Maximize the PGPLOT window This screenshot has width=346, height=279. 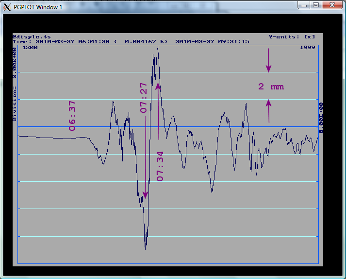(316, 5)
